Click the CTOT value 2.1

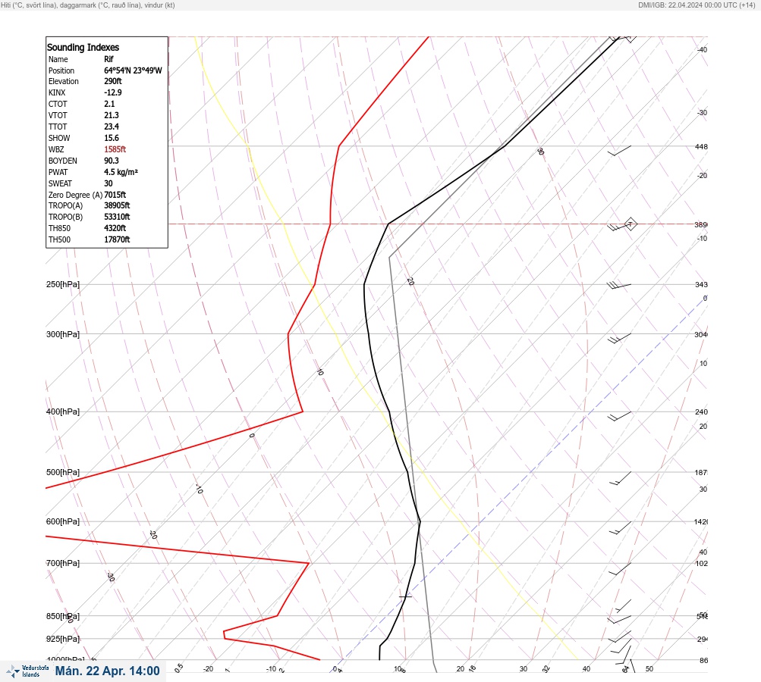point(110,104)
